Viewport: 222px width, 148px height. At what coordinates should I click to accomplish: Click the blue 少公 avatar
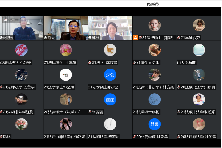point(110,75)
